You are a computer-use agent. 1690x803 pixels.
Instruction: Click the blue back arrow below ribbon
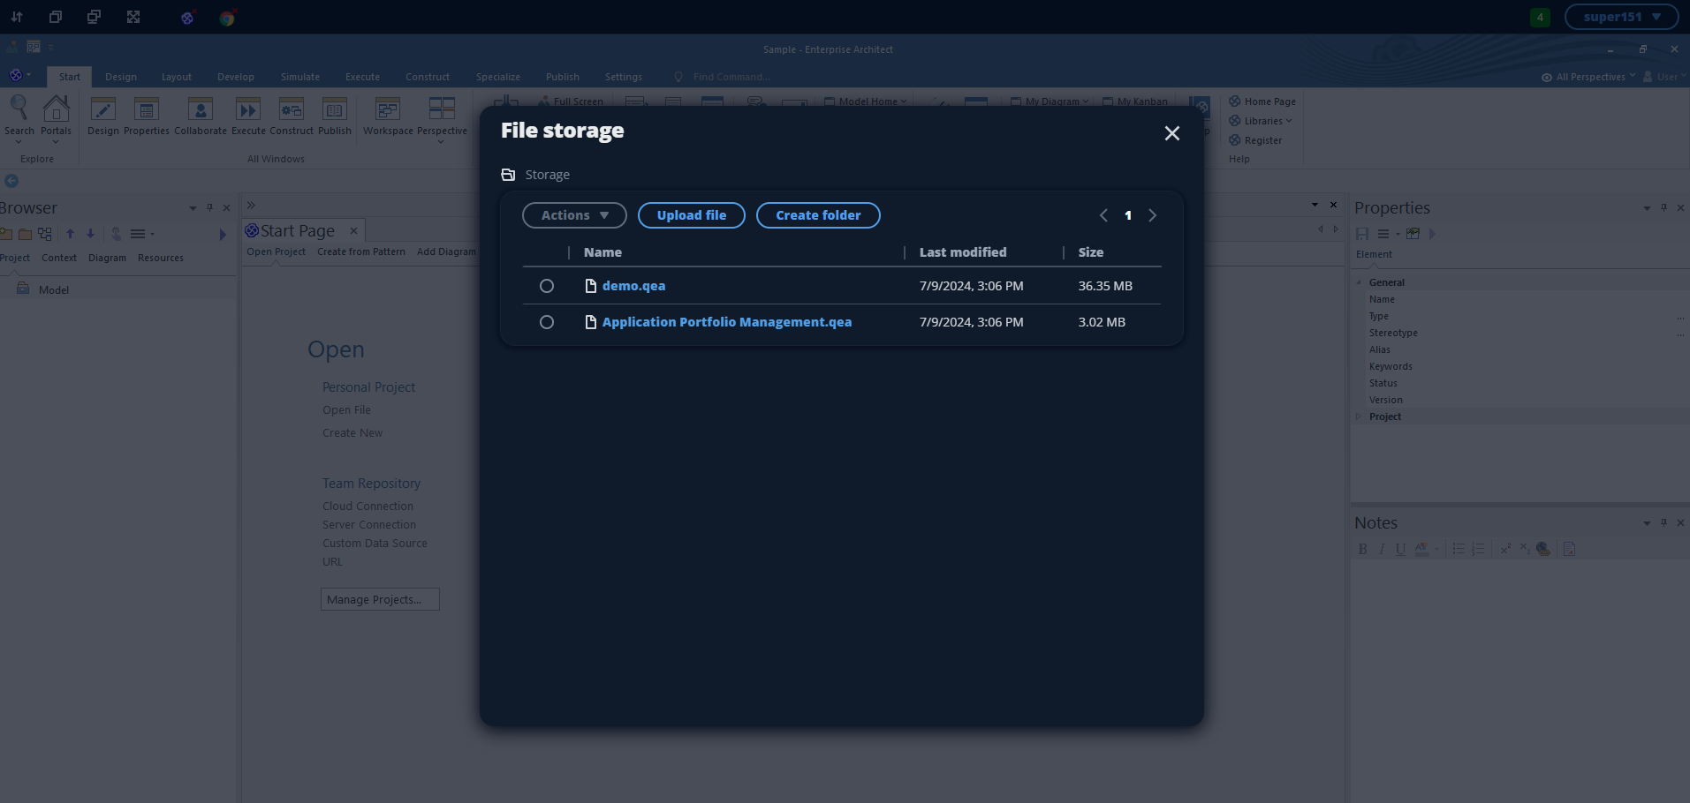[x=11, y=181]
